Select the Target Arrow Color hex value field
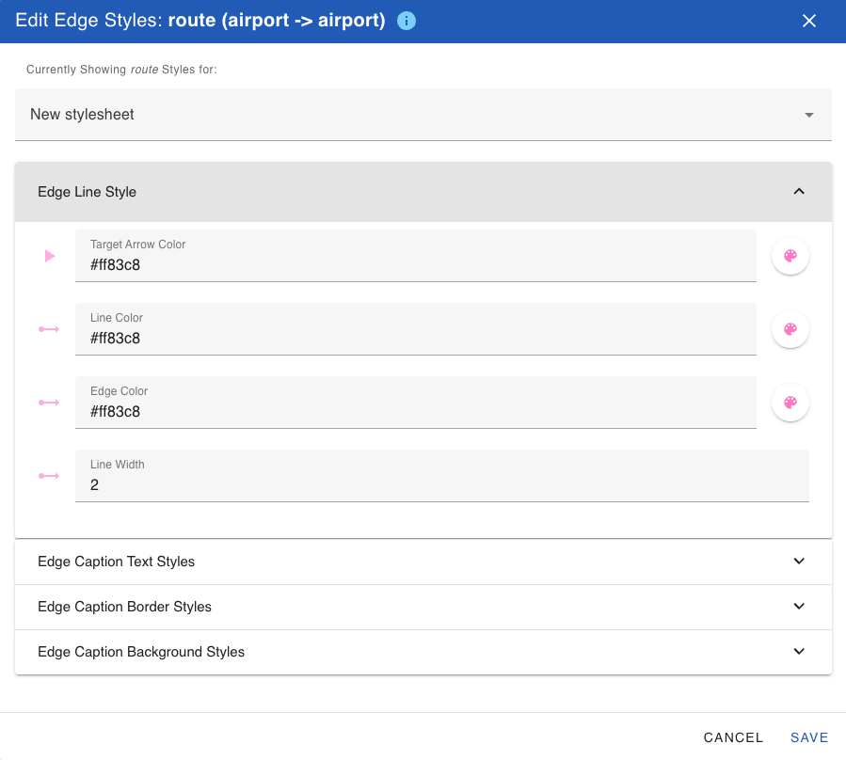The height and width of the screenshot is (760, 846). coord(414,265)
